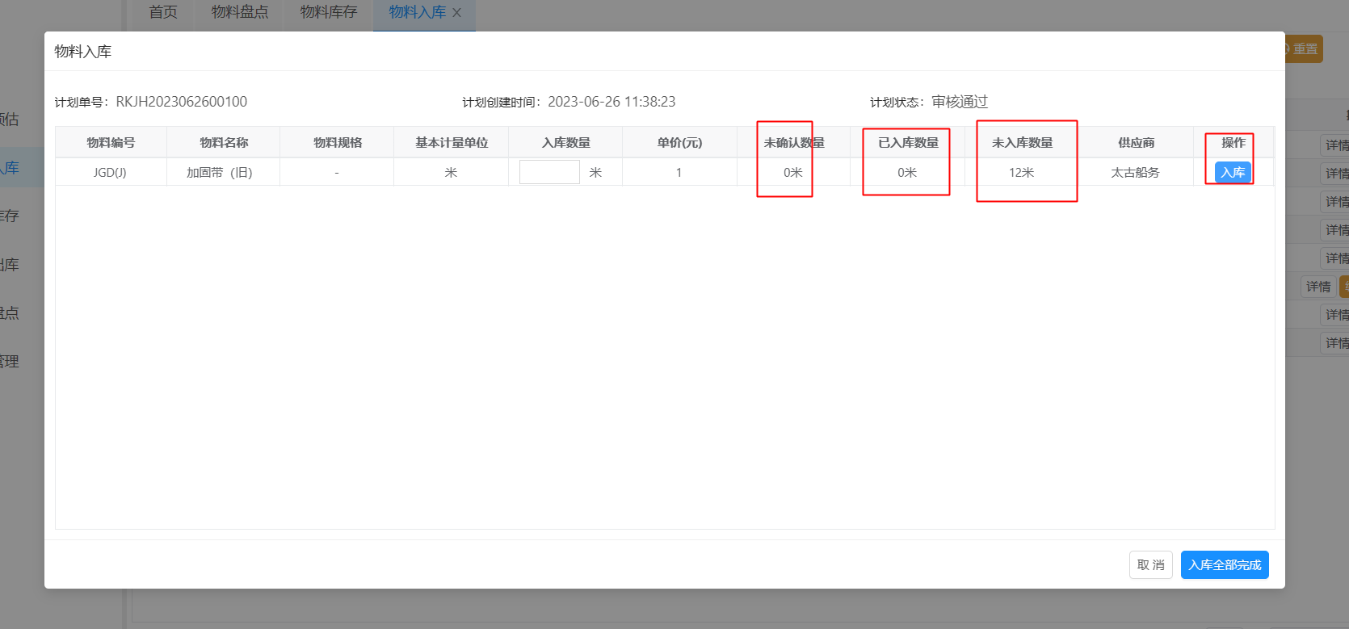This screenshot has height=629, width=1349.
Task: Click the orange 重置 button behind the dialog
Action: [x=1304, y=49]
